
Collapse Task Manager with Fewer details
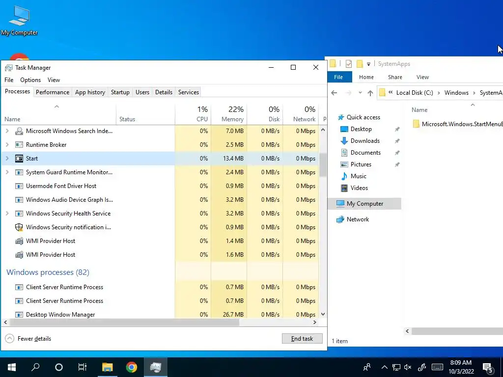(x=28, y=339)
